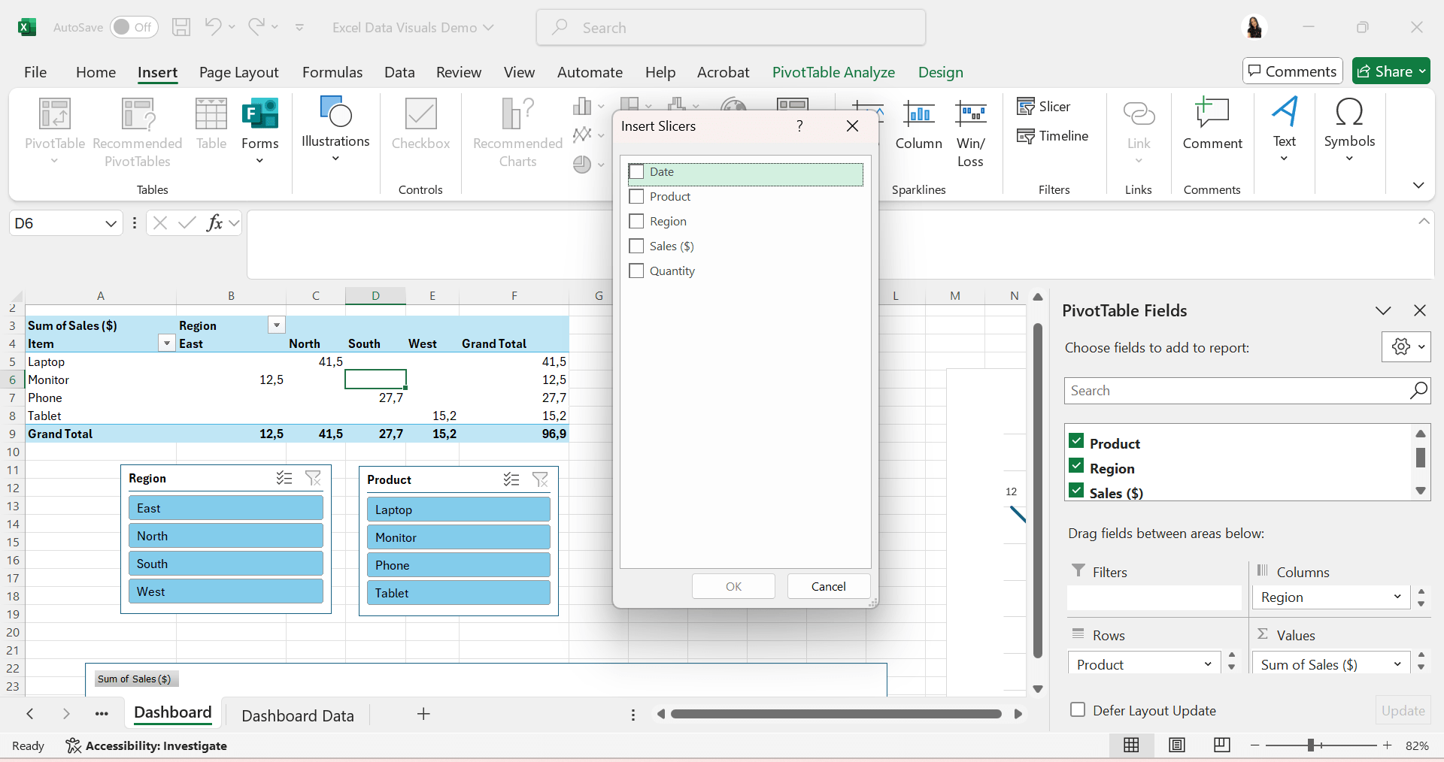Expand the Name Box dropdown
The width and height of the screenshot is (1444, 762).
click(x=111, y=223)
